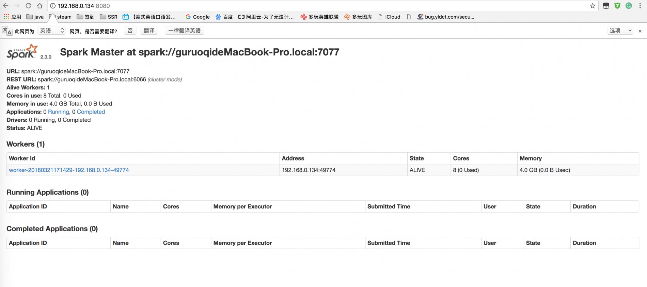The height and width of the screenshot is (287, 647).
Task: Click the 翻译 translate button
Action: point(149,31)
